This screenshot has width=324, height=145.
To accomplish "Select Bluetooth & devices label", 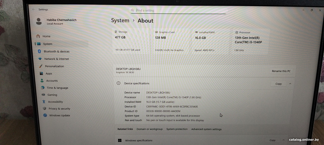I will (x=57, y=51).
